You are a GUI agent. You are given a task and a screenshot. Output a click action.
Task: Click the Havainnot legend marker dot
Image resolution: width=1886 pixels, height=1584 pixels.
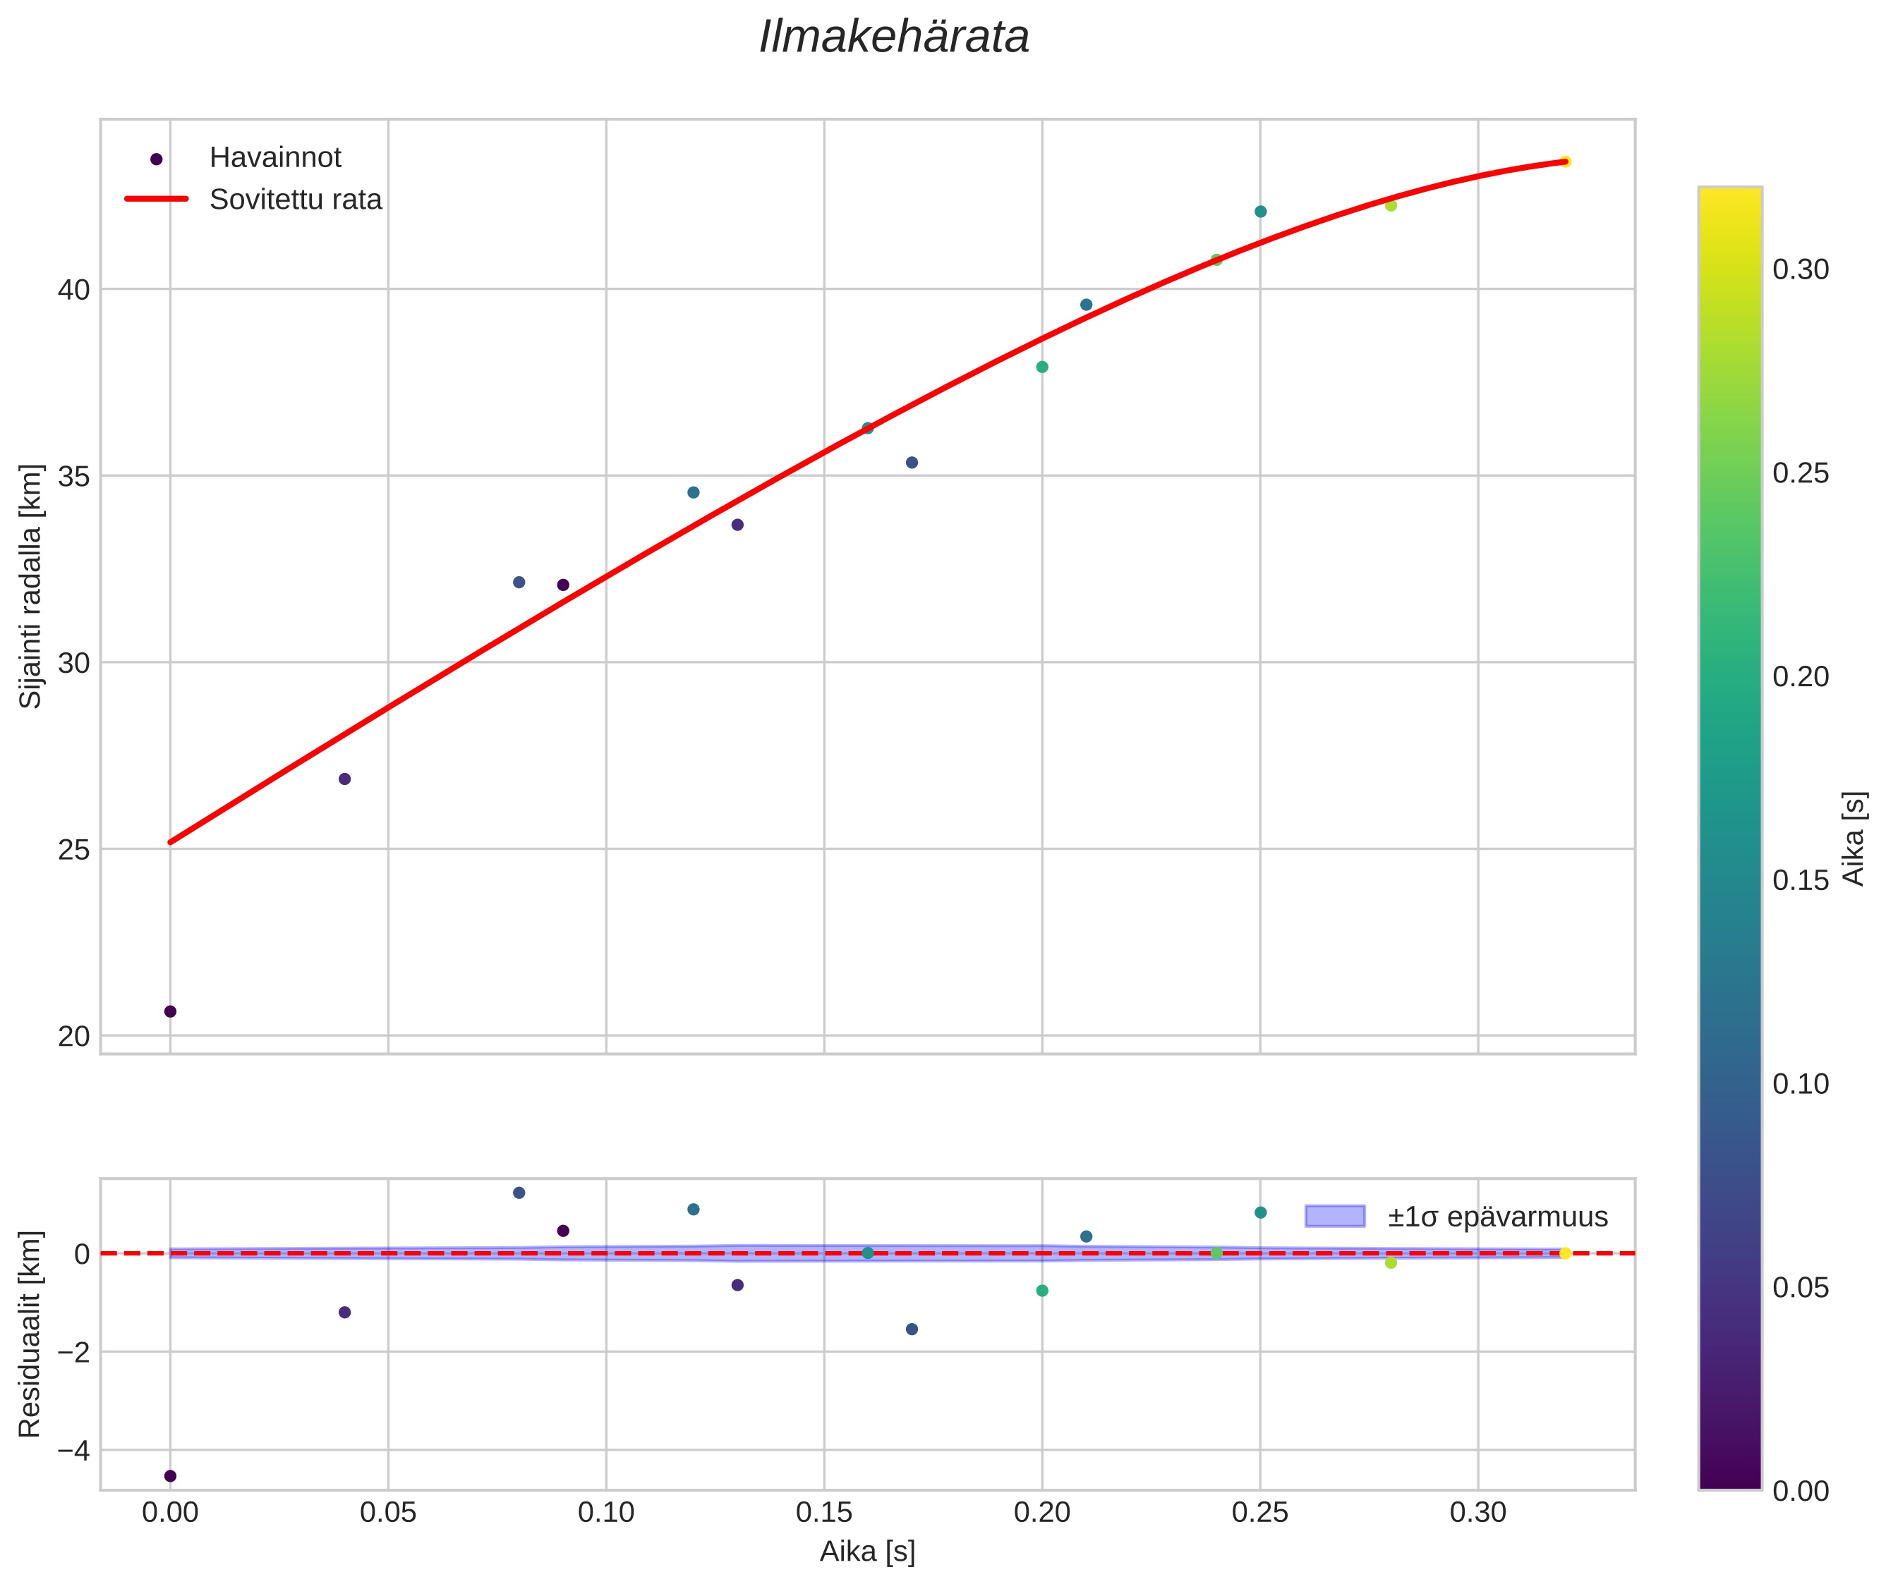(157, 159)
